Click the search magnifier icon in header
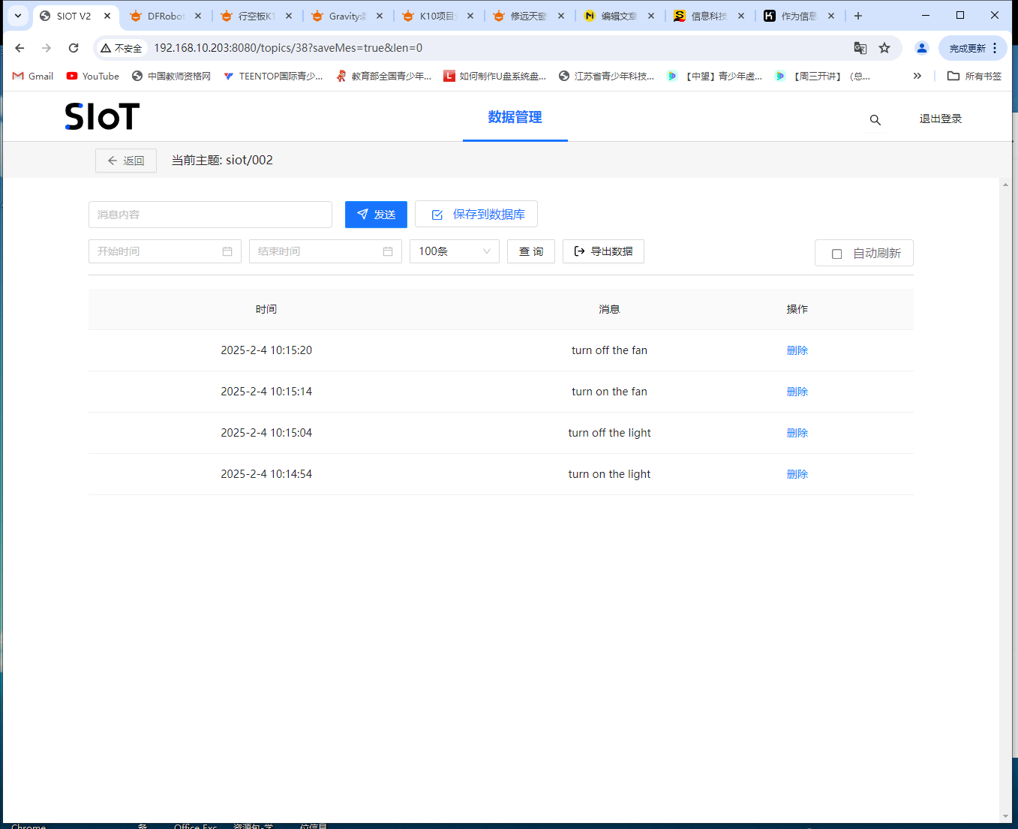1018x829 pixels. (875, 120)
